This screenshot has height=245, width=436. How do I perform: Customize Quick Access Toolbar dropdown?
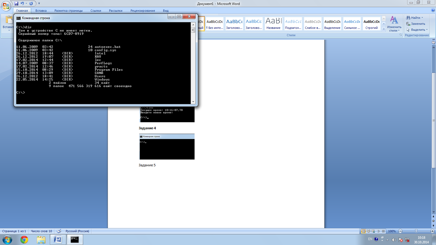click(x=39, y=4)
